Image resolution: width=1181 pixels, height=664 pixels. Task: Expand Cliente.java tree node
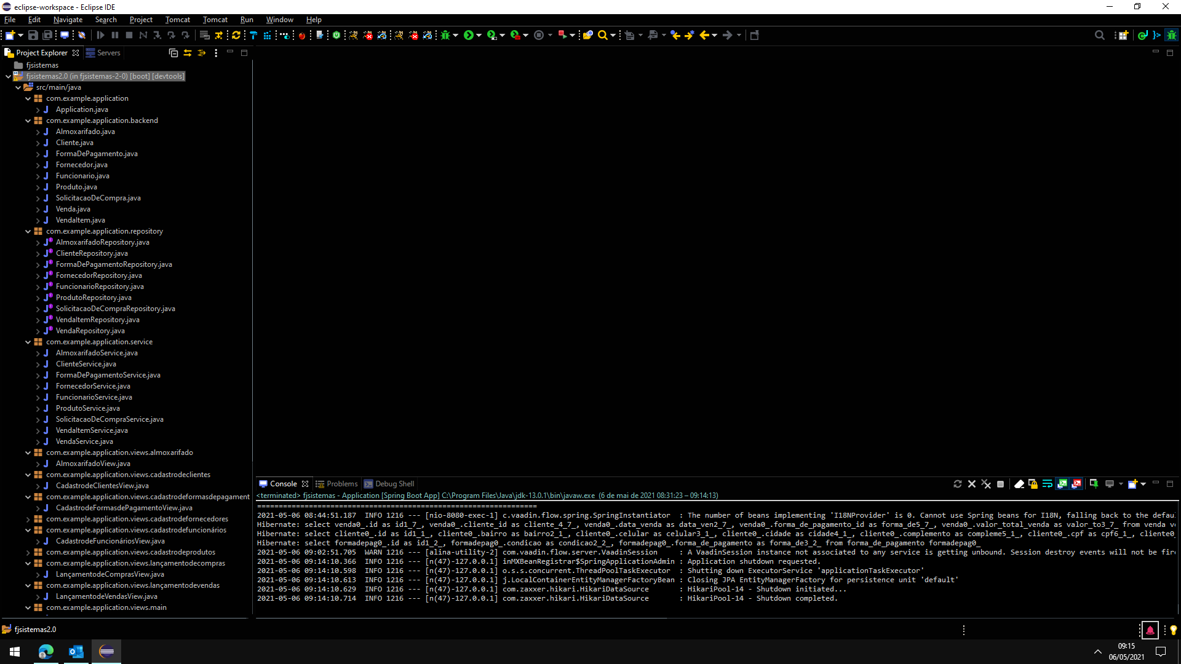(38, 143)
